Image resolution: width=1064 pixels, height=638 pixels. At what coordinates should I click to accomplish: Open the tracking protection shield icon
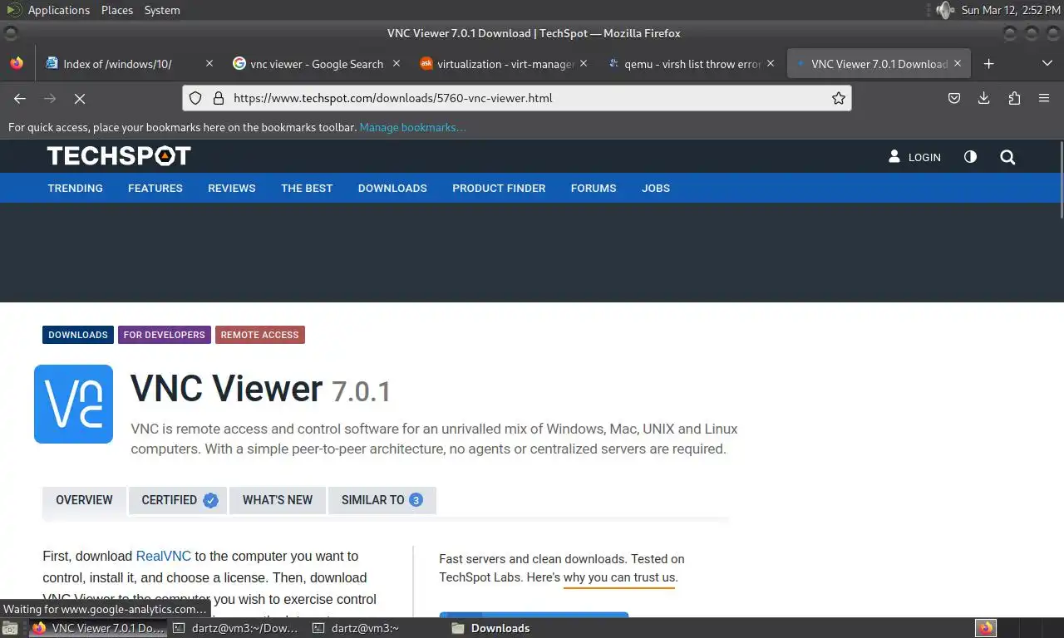click(195, 98)
